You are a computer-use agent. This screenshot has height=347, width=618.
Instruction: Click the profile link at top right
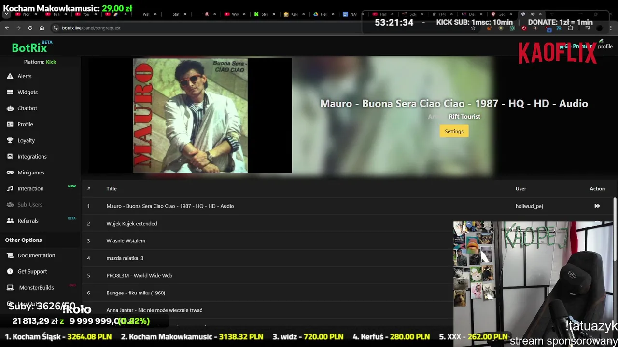tap(605, 46)
